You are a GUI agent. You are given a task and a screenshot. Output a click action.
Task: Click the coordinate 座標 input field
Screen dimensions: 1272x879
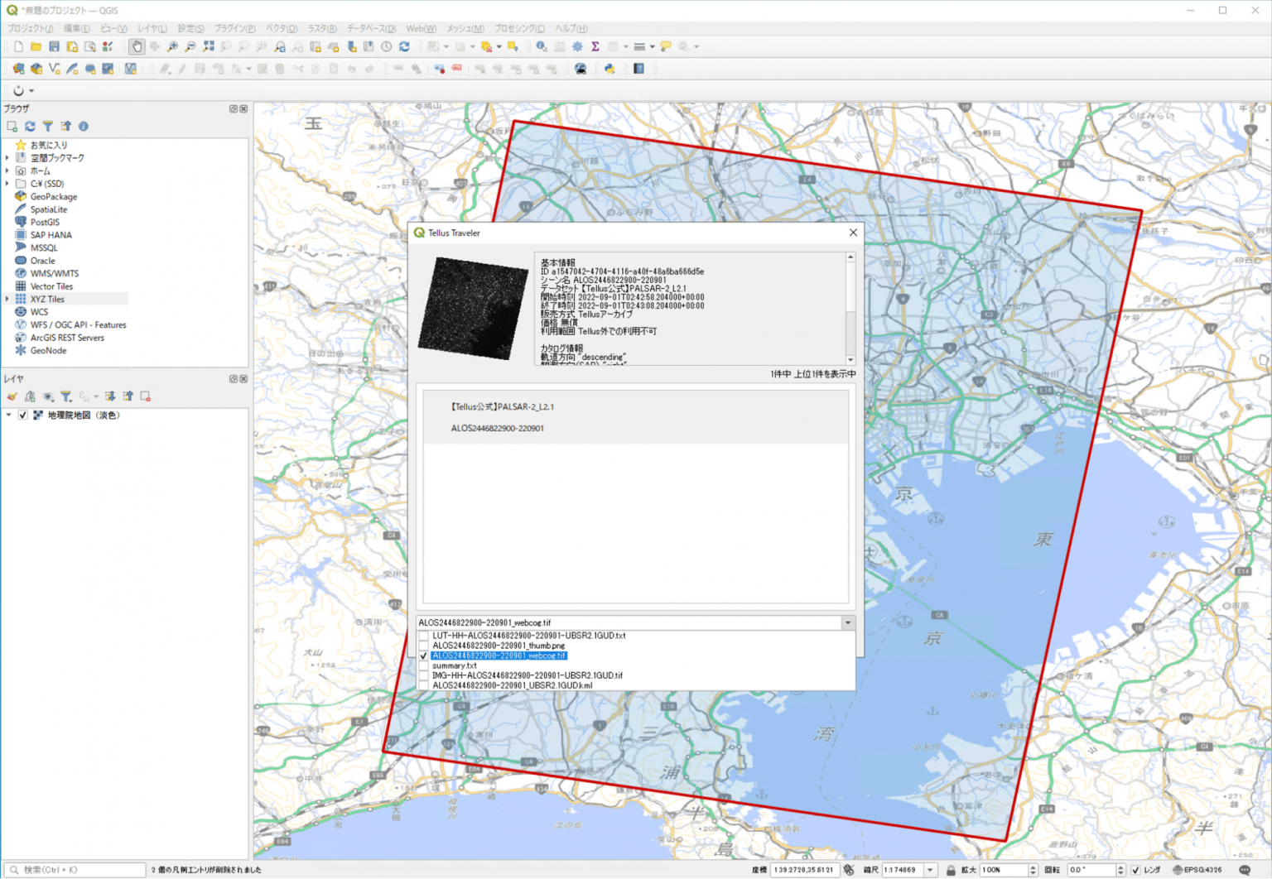(804, 870)
